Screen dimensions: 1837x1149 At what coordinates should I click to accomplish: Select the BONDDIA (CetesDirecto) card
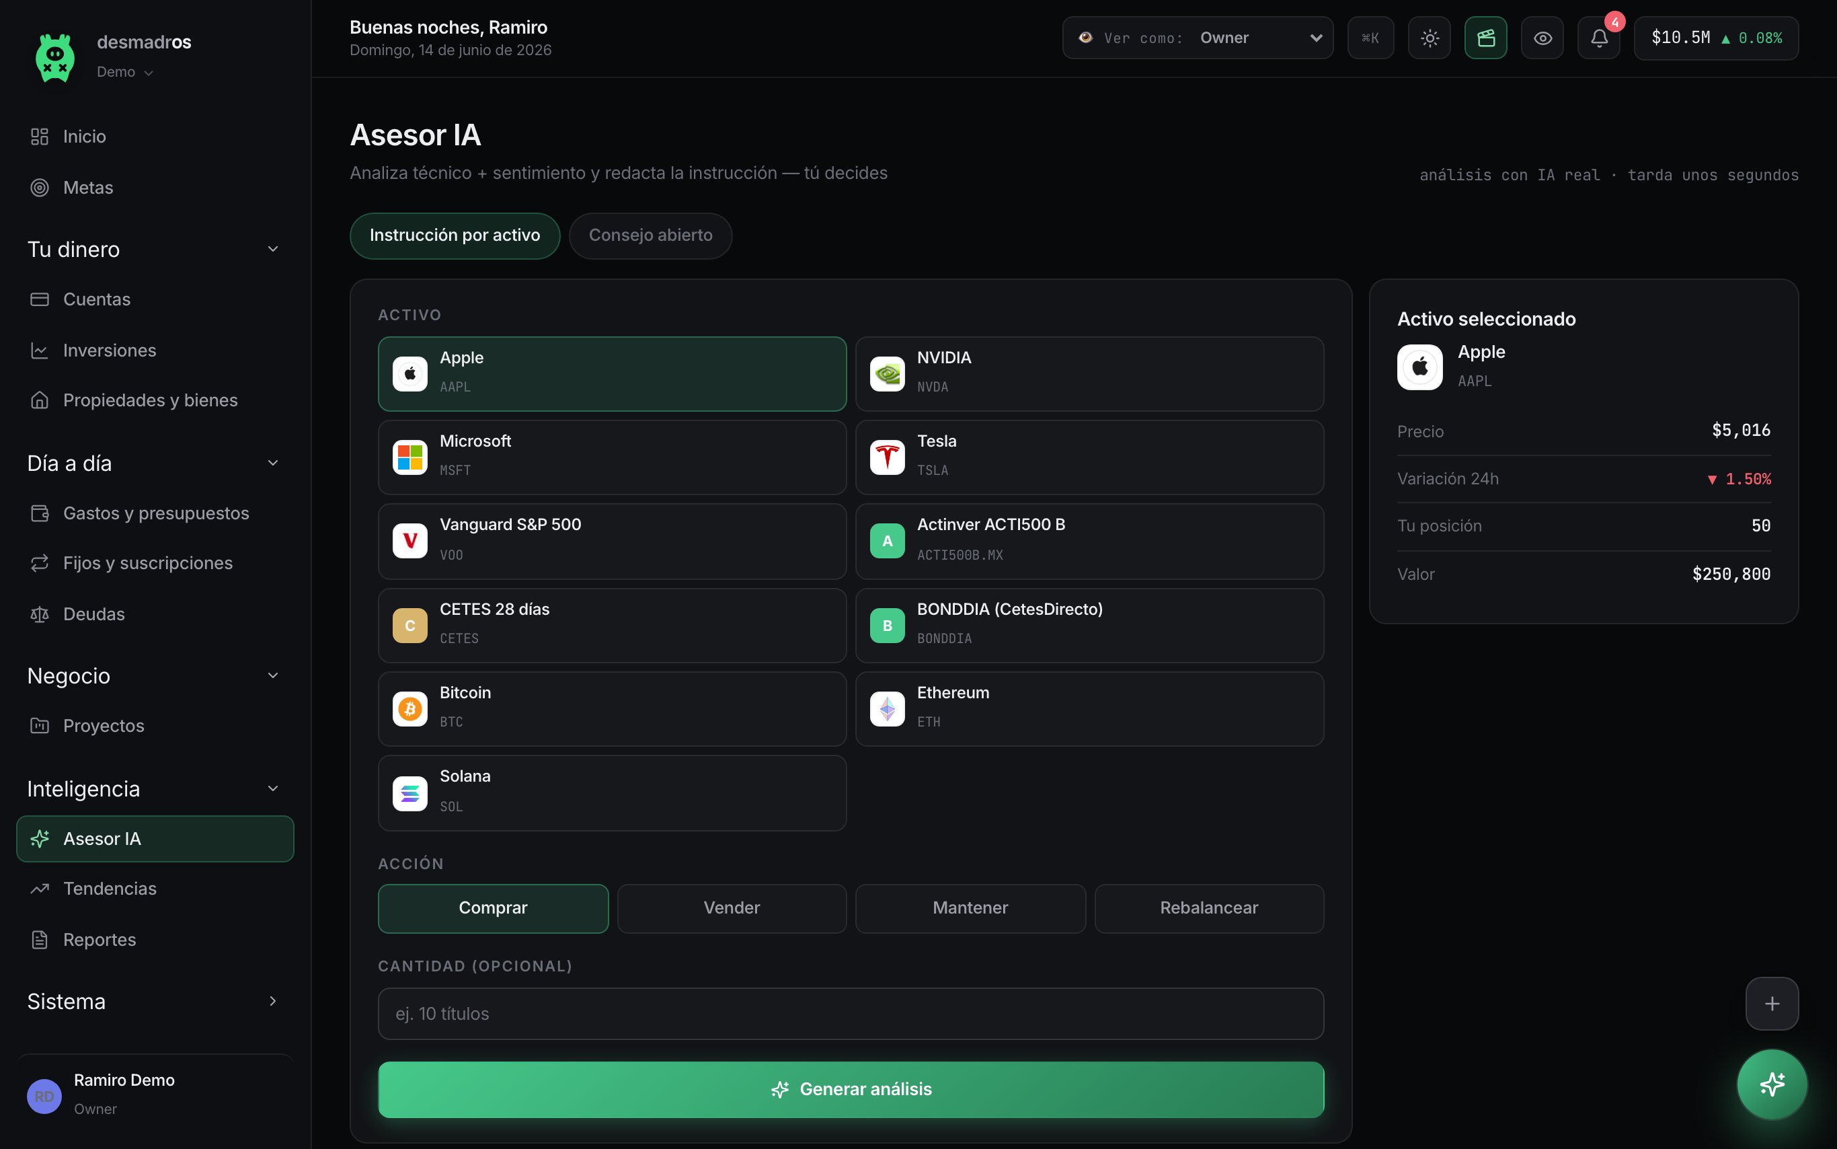1089,626
